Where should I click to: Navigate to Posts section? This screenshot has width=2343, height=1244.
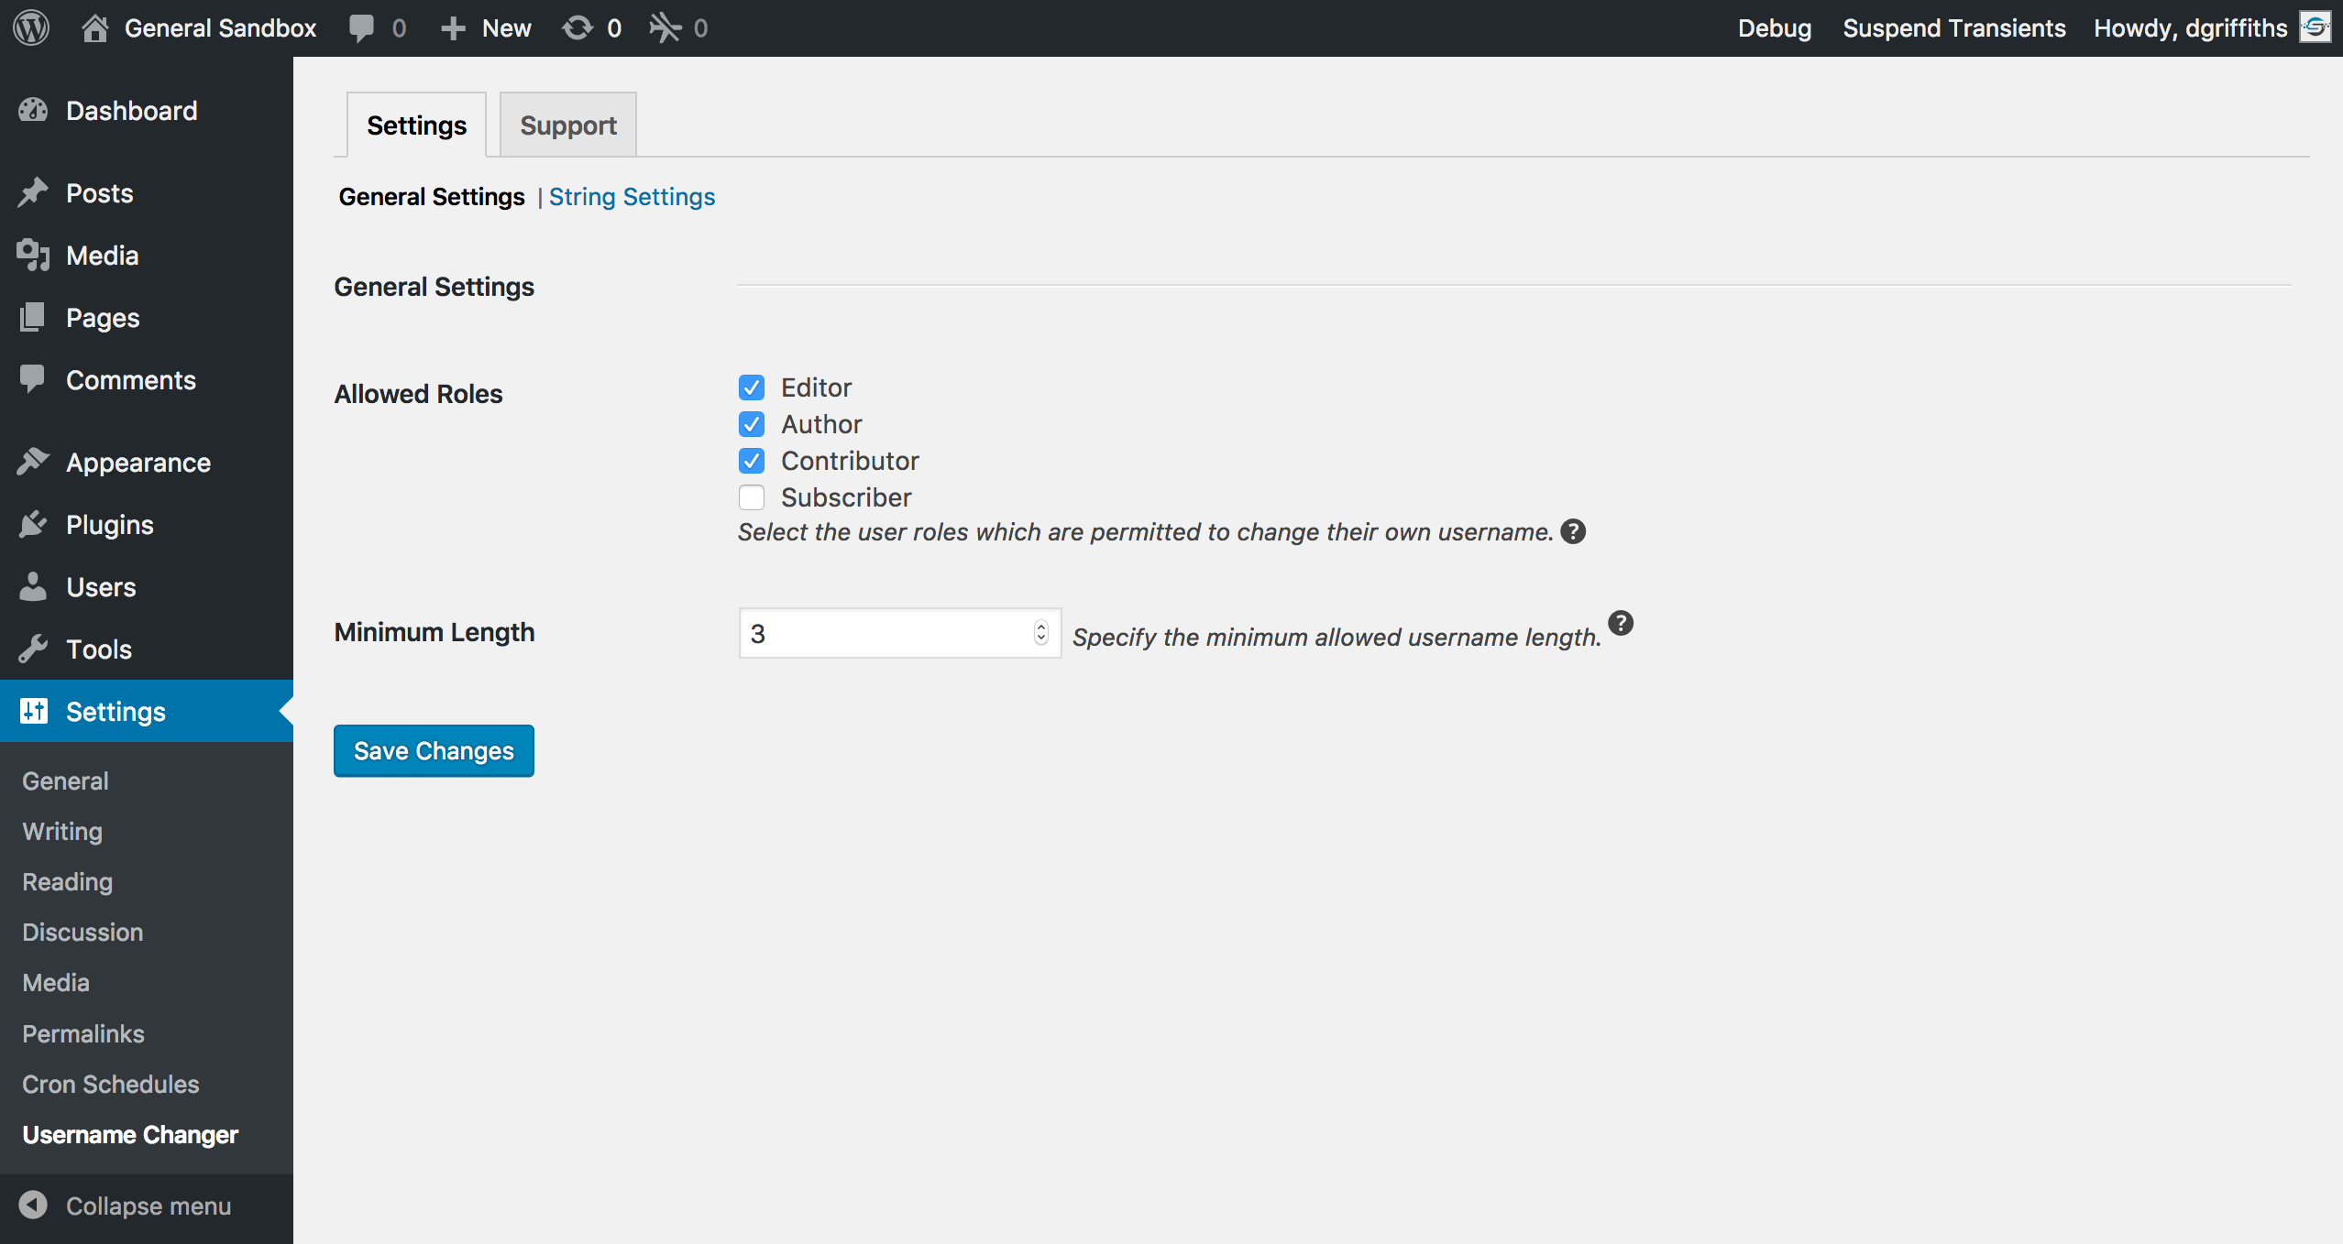pos(97,192)
